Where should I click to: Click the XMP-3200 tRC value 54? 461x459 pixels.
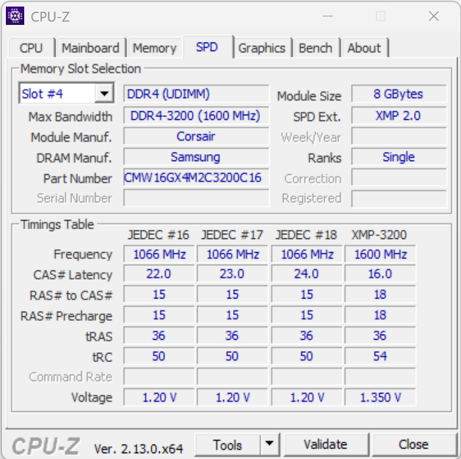pos(380,356)
